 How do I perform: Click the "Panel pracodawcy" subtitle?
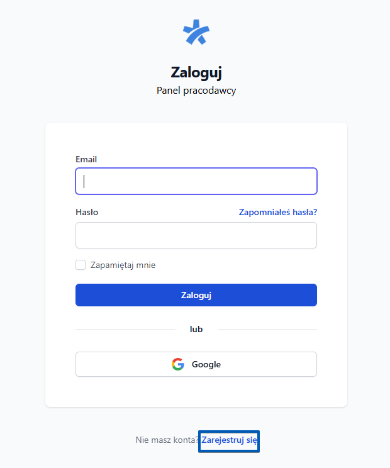point(196,91)
